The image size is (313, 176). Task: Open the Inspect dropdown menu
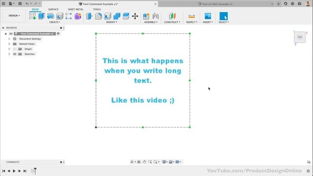192,22
